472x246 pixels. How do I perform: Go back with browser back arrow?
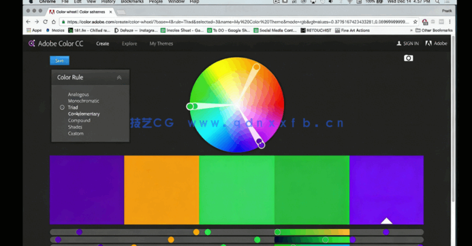[x=29, y=22]
